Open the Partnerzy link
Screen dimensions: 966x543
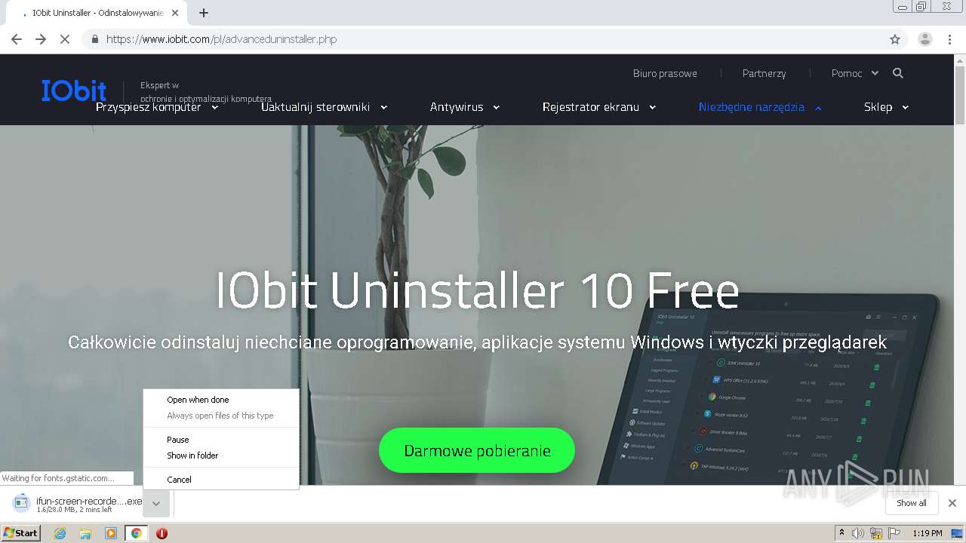pyautogui.click(x=764, y=73)
